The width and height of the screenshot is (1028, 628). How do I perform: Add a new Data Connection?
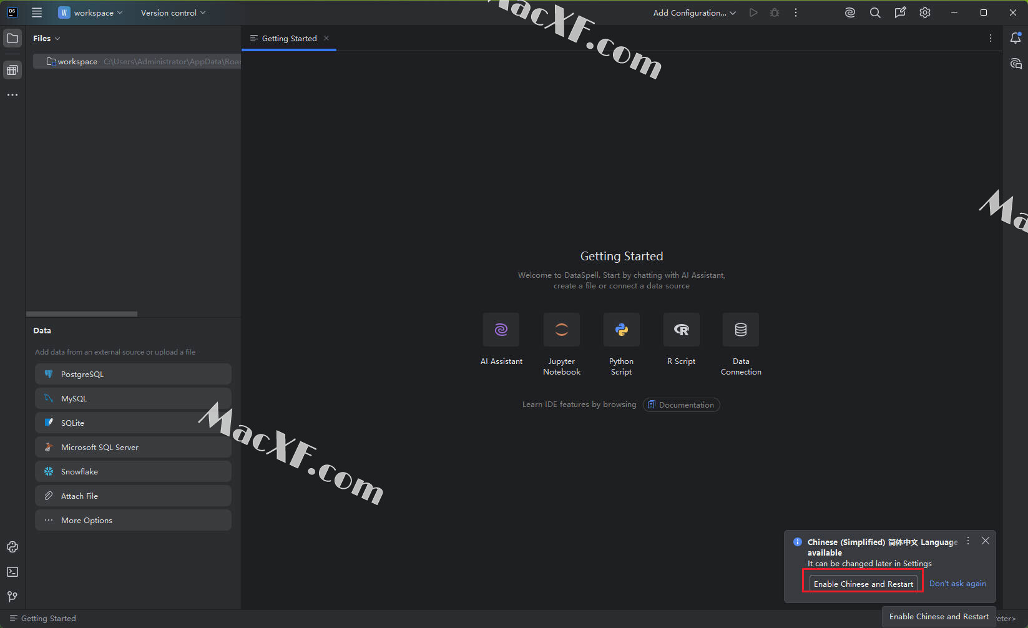click(x=741, y=330)
